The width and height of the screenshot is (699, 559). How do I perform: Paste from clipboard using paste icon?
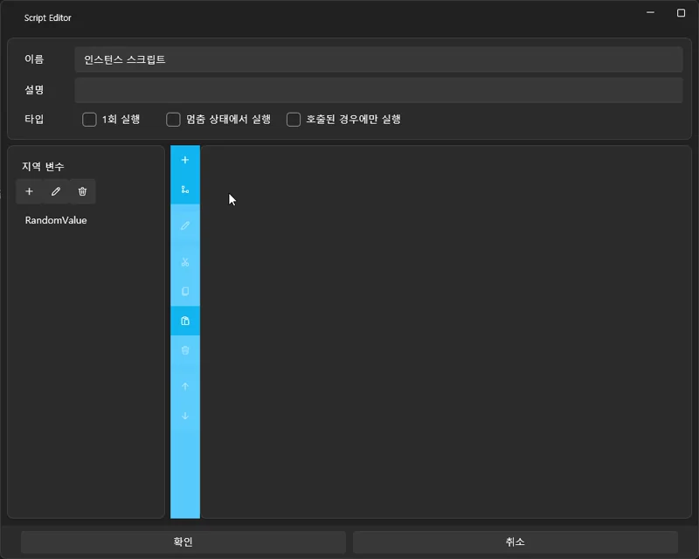tap(184, 320)
